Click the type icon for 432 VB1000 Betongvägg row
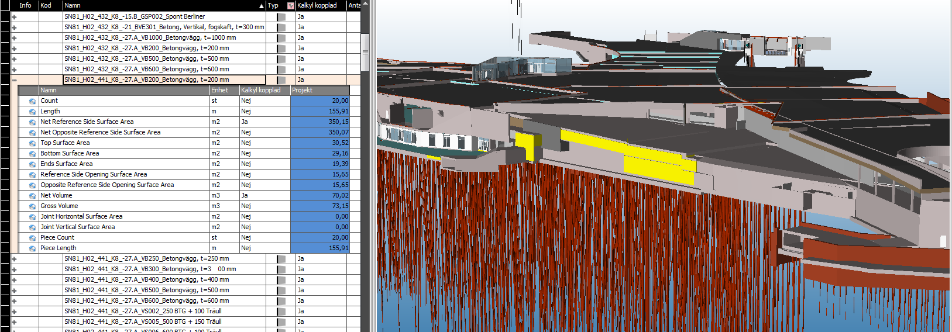 (281, 38)
